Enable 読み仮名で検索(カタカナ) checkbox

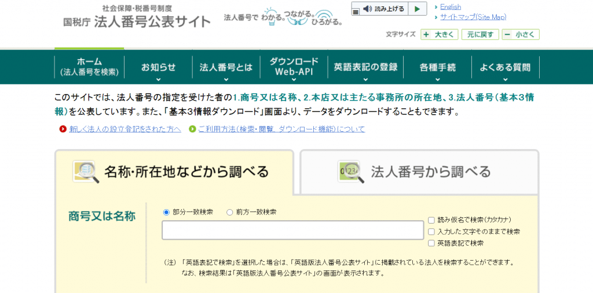point(431,220)
